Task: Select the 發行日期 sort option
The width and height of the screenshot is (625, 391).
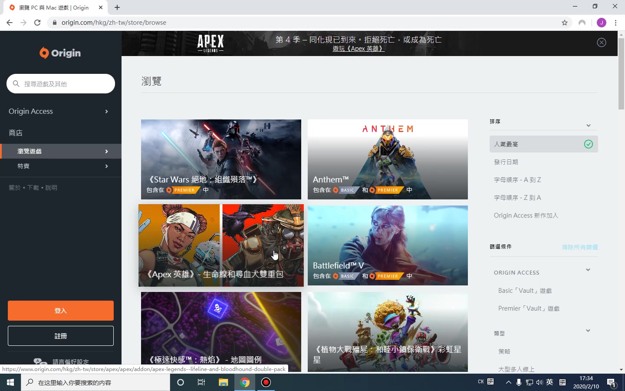Action: [506, 162]
